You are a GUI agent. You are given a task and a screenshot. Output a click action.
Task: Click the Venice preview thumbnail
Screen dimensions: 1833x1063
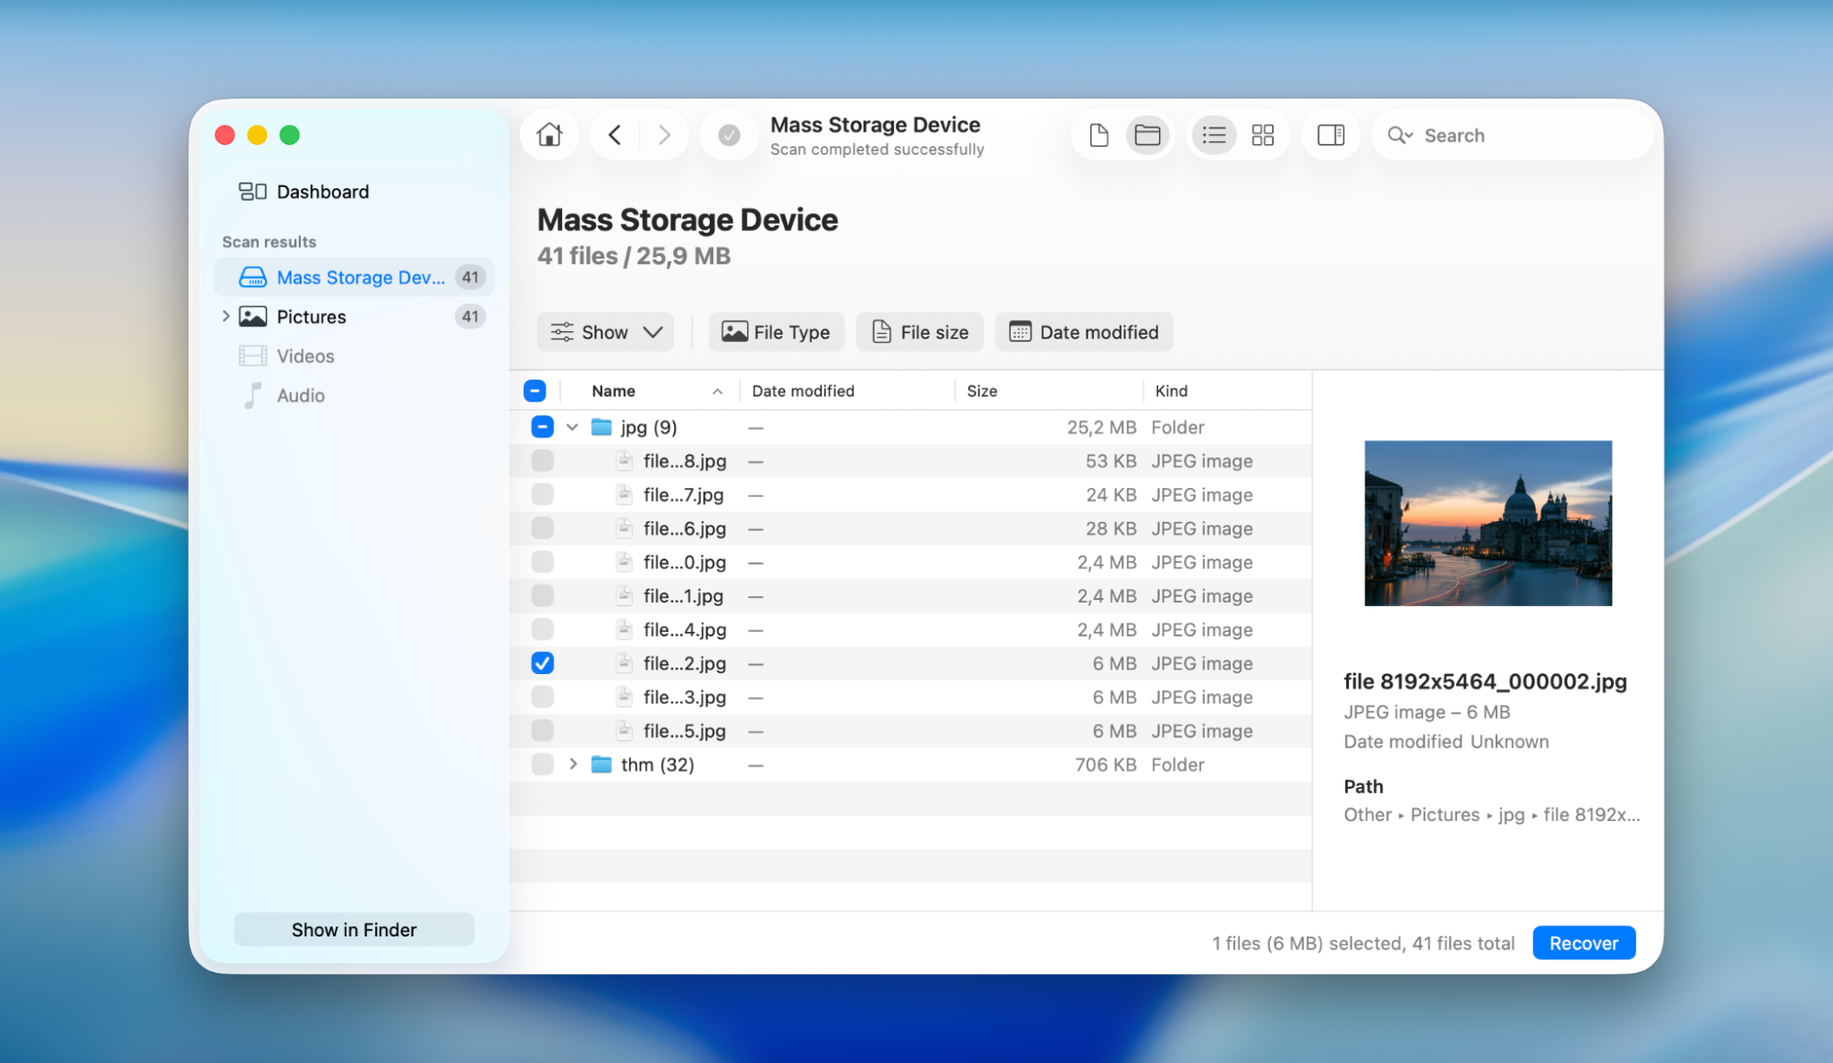1487,523
